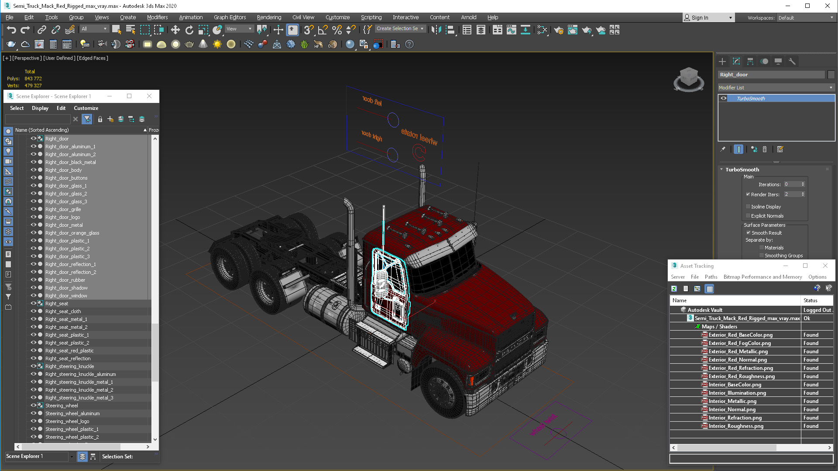Enable Separate by Smoothing Groups checkbox
Screen dimensions: 838x471
tap(762, 256)
